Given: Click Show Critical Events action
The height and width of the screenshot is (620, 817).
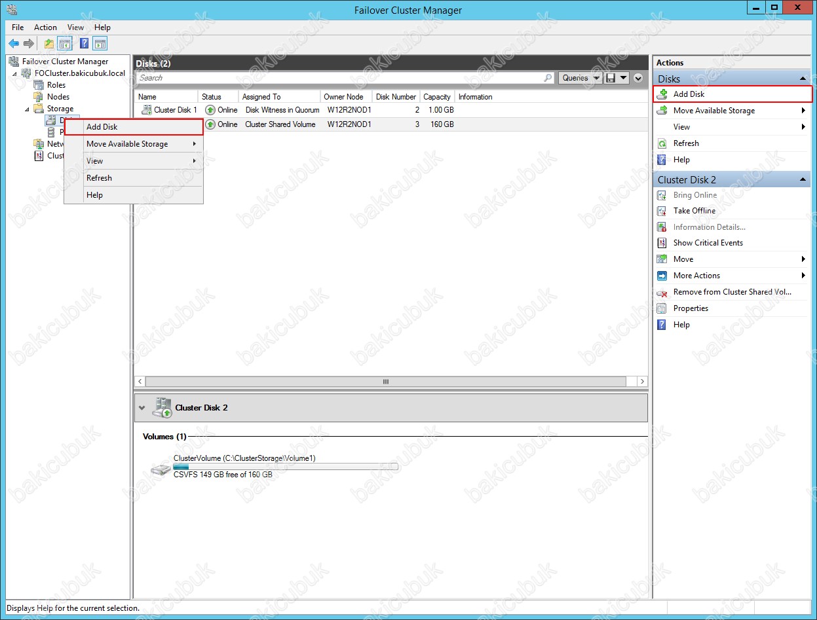Looking at the screenshot, I should (x=708, y=243).
